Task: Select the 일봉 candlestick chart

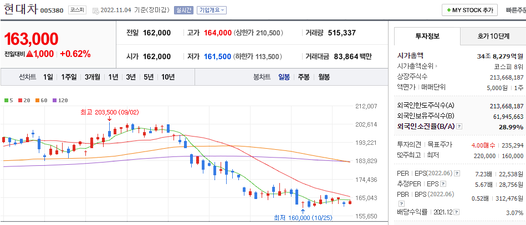Action: coord(284,77)
